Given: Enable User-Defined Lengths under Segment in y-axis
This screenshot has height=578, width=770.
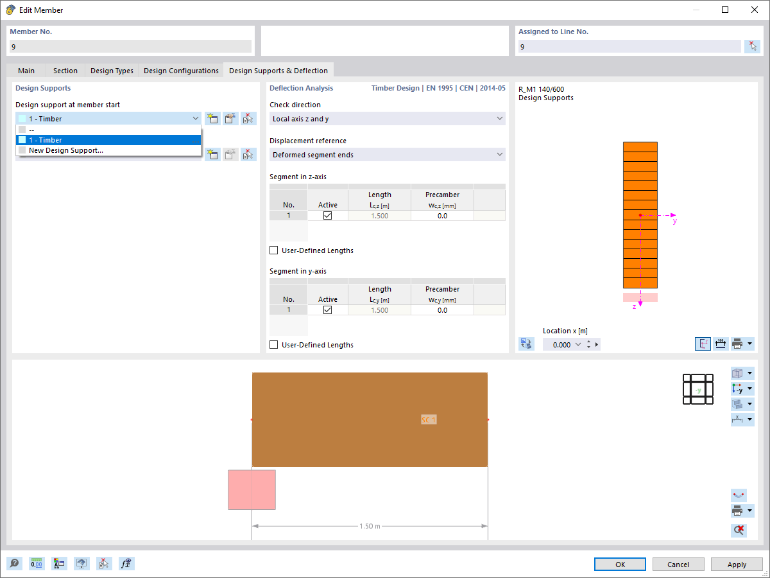Looking at the screenshot, I should click(274, 345).
